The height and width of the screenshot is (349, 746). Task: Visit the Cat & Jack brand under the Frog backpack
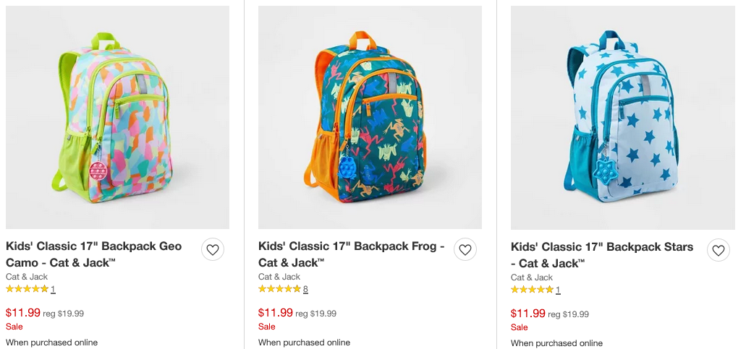click(279, 277)
